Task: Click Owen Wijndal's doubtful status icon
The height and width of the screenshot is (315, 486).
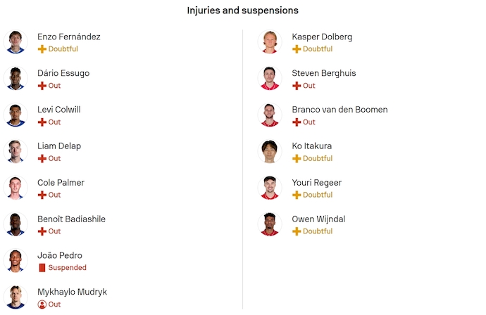Action: point(297,231)
